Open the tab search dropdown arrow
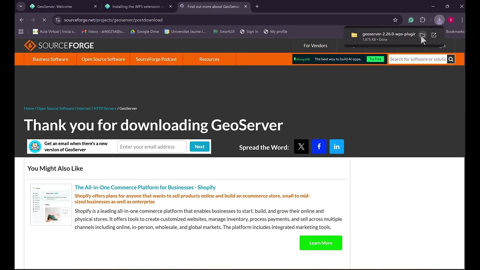Viewport: 480px width, 270px height. pyautogui.click(x=21, y=6)
